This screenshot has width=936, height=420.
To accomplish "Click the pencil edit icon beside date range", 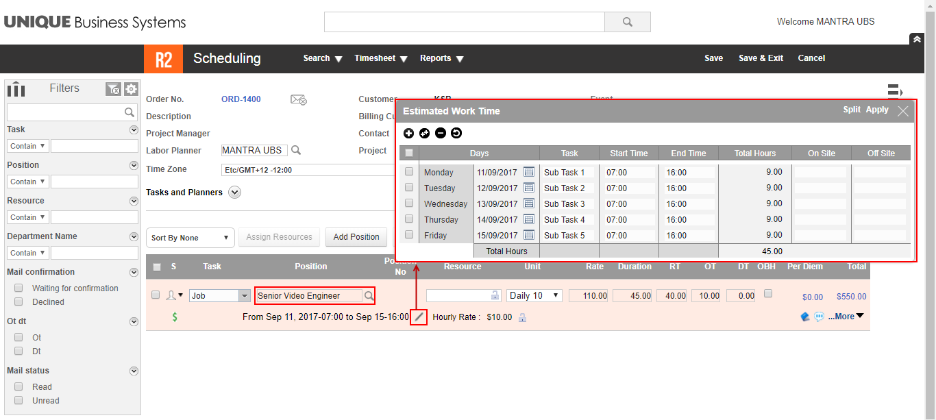I will click(x=419, y=317).
